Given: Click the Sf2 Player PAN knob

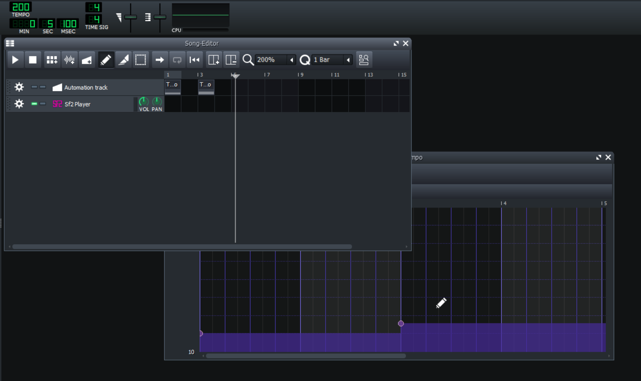Looking at the screenshot, I should pos(157,102).
